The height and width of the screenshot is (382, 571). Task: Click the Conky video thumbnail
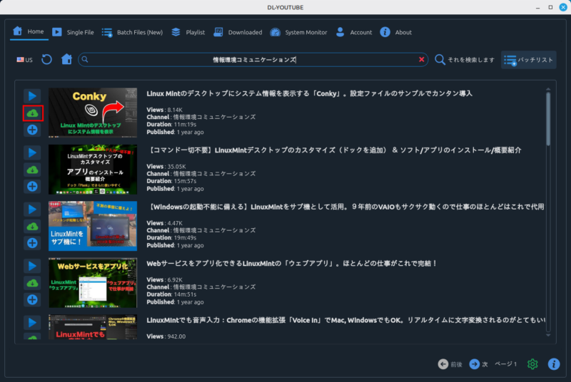point(92,113)
